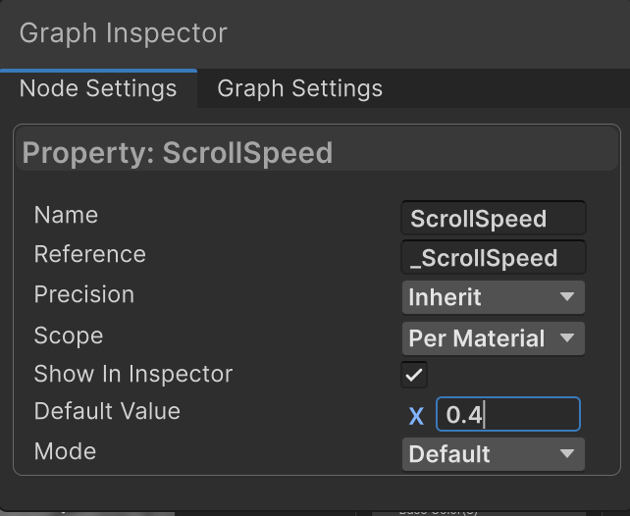Viewport: 630px width, 516px height.
Task: Select the Property: ScrollSpeed header
Action: tap(177, 153)
